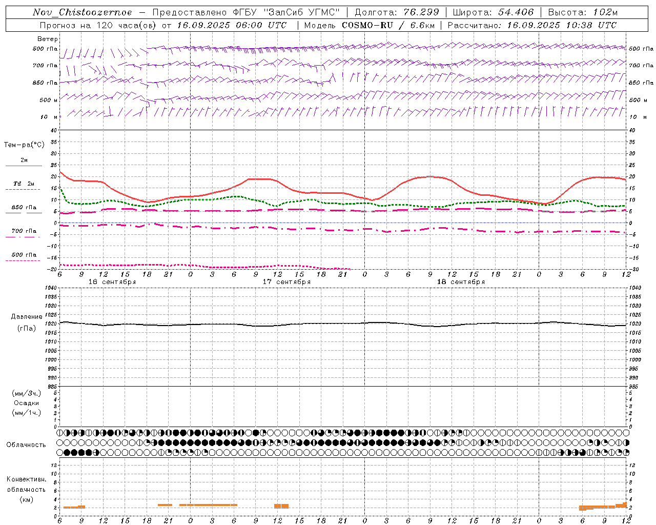This screenshot has width=656, height=525.
Task: Click the 10 м wind level label on left
Action: click(x=49, y=117)
